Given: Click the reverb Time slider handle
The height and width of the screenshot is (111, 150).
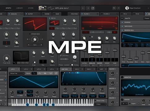Looking at the screenshot, I should tap(123, 56).
